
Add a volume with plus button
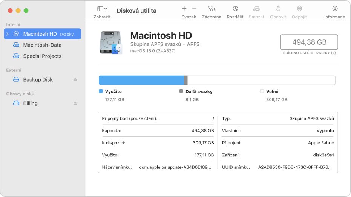[x=184, y=8]
